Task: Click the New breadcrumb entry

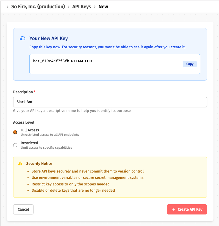Action: [103, 7]
